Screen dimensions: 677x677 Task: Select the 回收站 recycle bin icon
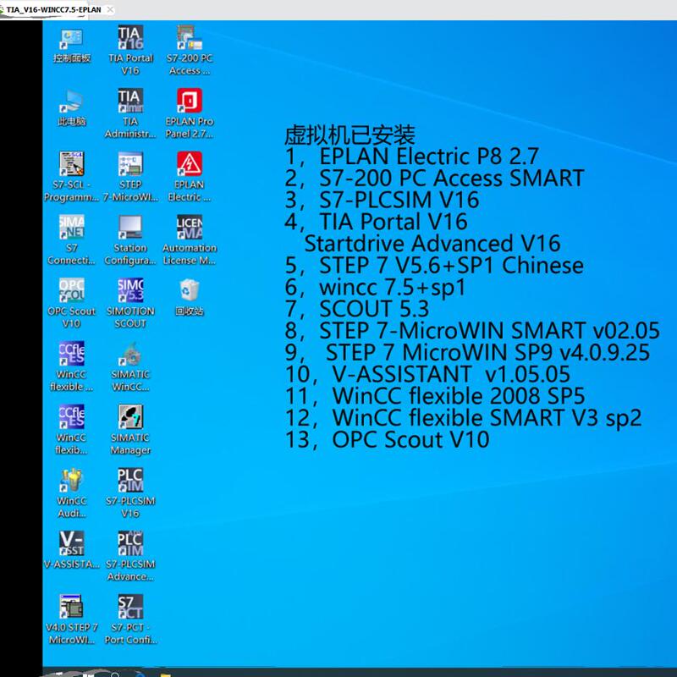[x=190, y=298]
